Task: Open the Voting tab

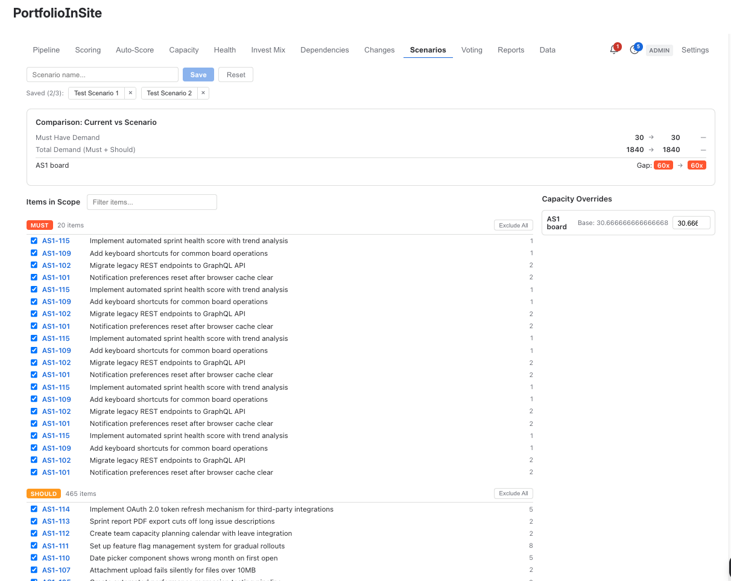Action: click(x=472, y=50)
